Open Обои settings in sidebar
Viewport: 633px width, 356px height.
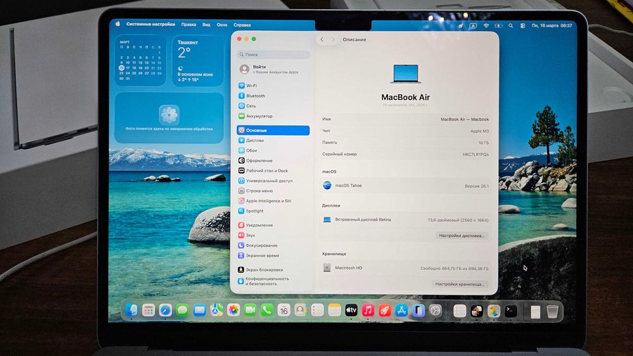click(x=273, y=150)
